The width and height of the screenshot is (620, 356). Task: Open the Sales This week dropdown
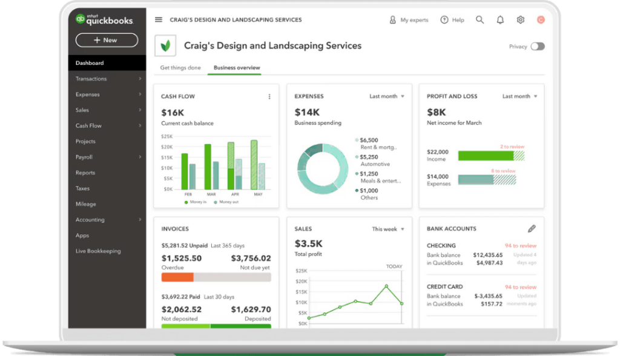(x=387, y=229)
